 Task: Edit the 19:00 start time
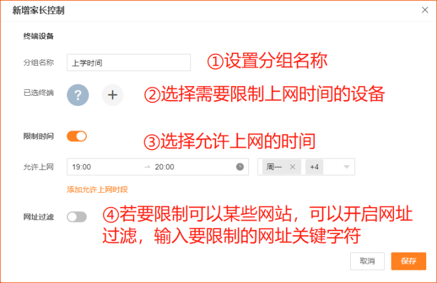81,167
